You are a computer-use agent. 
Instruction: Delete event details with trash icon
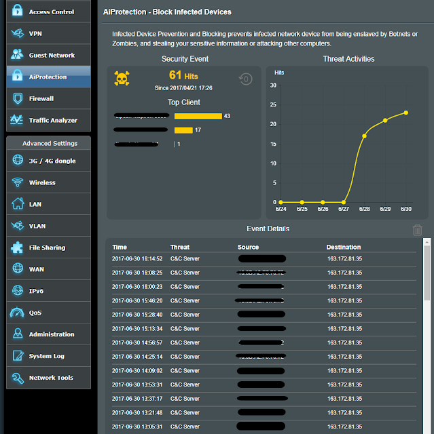418,230
